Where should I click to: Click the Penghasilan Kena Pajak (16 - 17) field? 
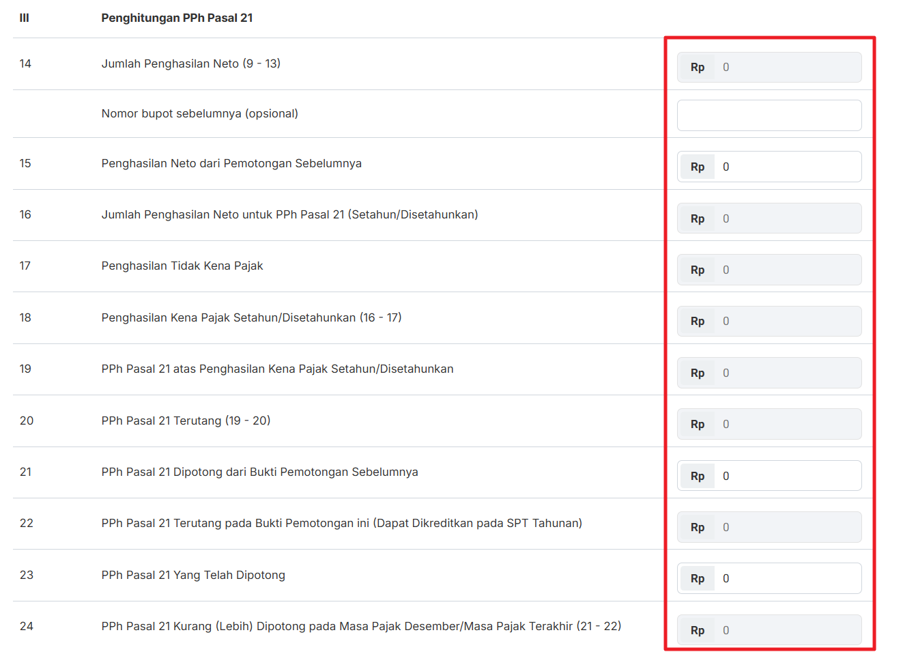coord(785,321)
